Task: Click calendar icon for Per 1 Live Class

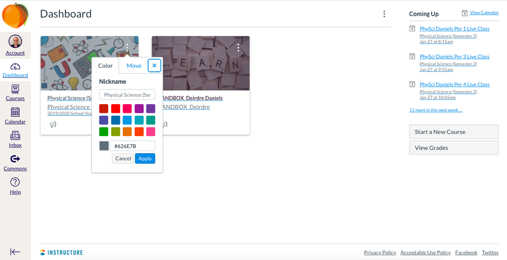Action: tap(412, 28)
